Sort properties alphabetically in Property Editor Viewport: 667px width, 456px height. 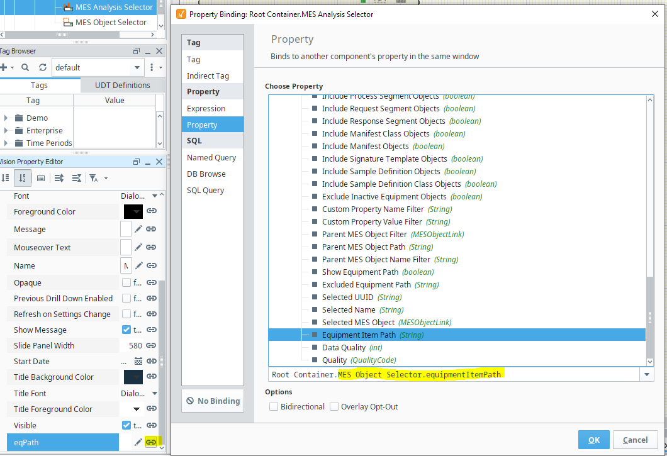[23, 178]
